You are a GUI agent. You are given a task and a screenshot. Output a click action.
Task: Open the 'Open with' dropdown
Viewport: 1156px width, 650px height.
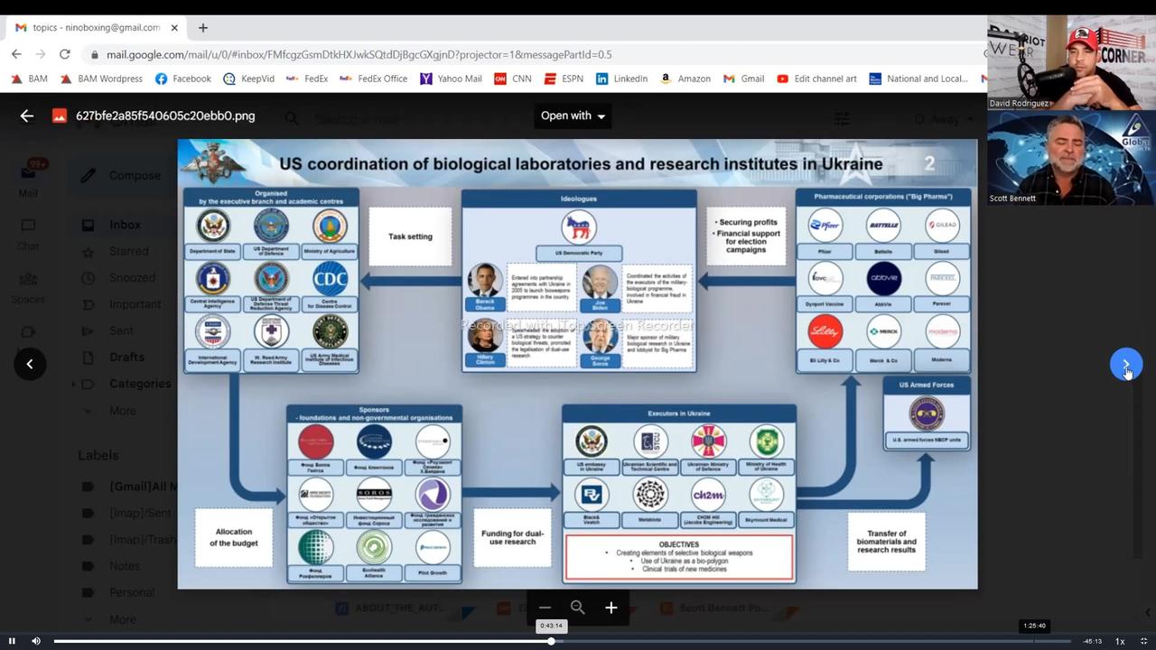click(573, 116)
